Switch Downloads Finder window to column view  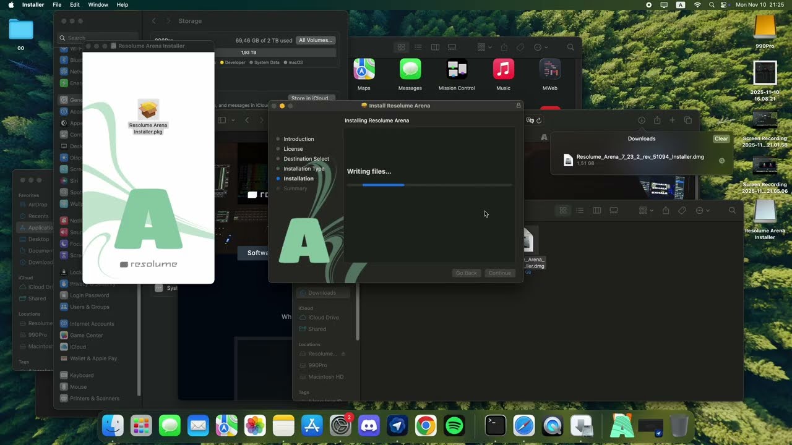coord(596,211)
